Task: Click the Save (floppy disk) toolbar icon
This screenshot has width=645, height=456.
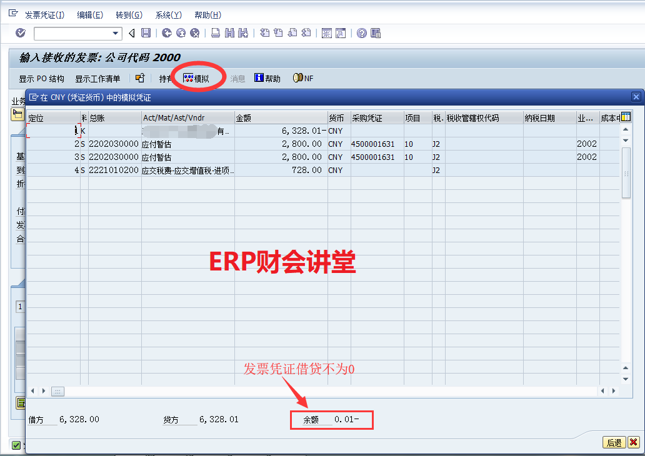Action: pyautogui.click(x=146, y=33)
